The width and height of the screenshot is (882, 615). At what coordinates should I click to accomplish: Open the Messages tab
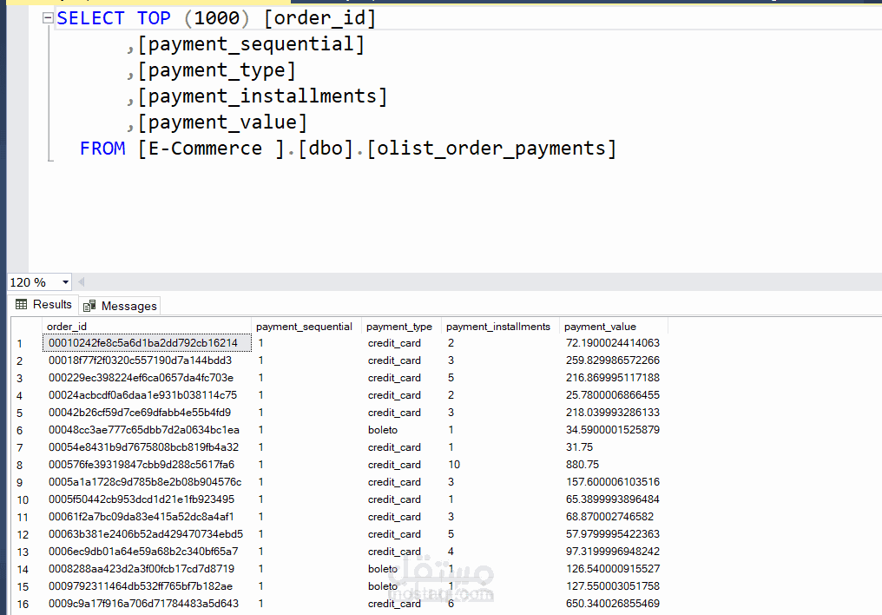point(128,306)
